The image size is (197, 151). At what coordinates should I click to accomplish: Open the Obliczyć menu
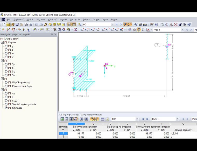pyautogui.click(x=53, y=20)
